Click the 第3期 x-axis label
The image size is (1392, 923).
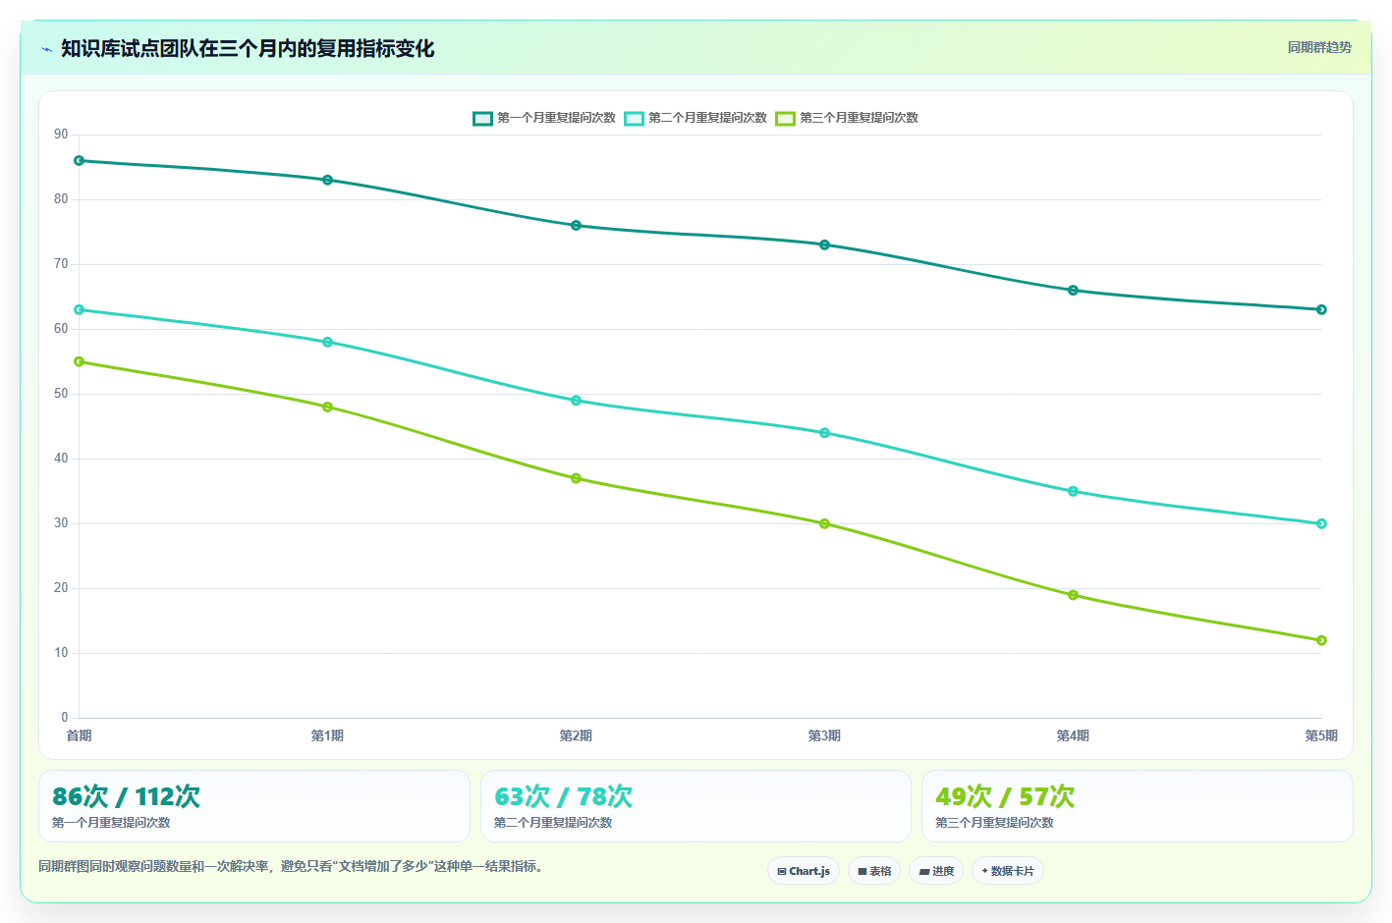[x=824, y=735]
